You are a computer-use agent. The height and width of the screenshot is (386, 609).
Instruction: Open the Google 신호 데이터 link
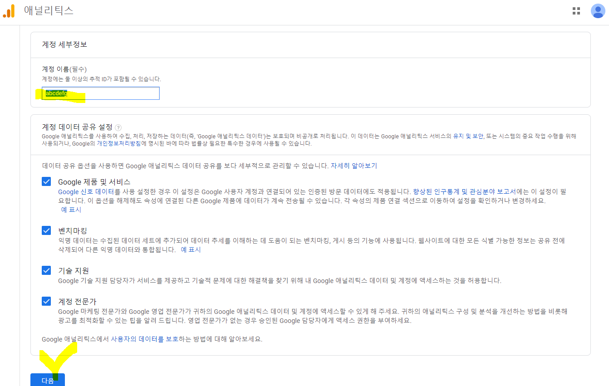click(86, 192)
